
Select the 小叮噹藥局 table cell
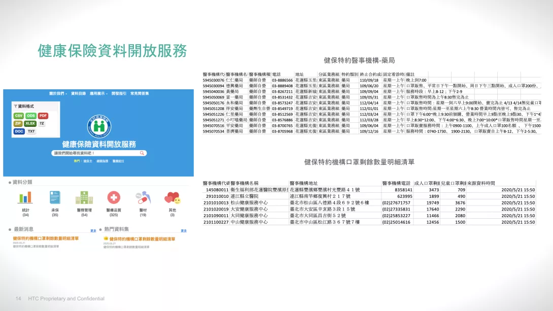click(x=236, y=120)
